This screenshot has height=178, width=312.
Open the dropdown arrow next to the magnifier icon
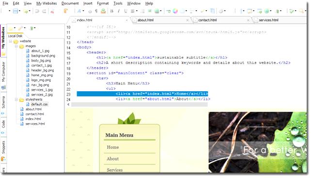[305, 11]
